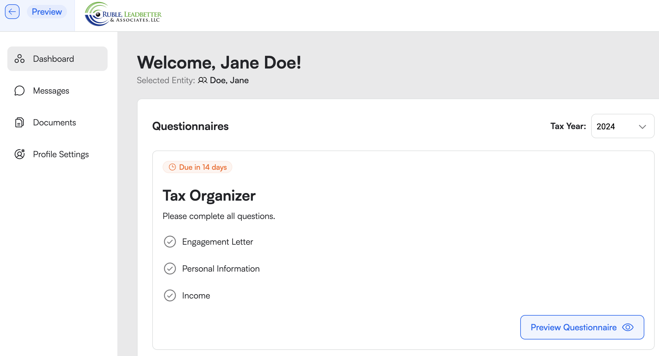The height and width of the screenshot is (356, 659).
Task: Click the clock icon in due badge
Action: coord(172,167)
